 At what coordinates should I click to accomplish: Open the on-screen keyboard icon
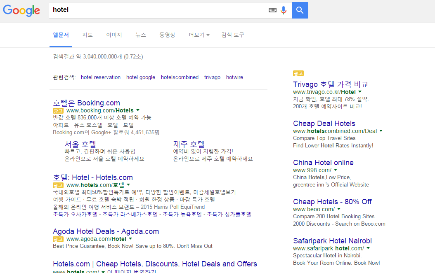pos(272,10)
